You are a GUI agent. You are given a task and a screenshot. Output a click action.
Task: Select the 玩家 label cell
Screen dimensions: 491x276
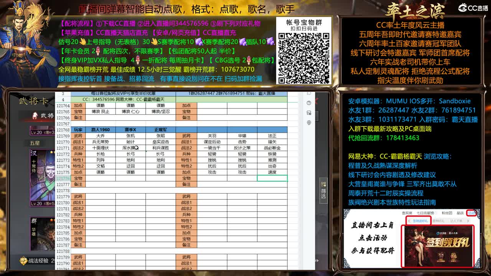[x=78, y=130]
